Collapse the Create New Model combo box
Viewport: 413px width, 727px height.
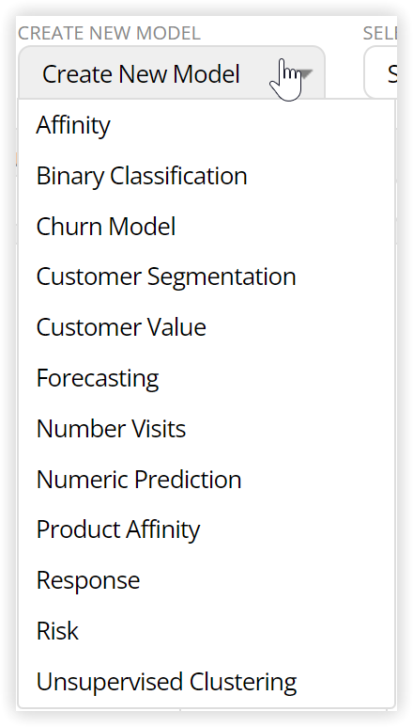[172, 72]
